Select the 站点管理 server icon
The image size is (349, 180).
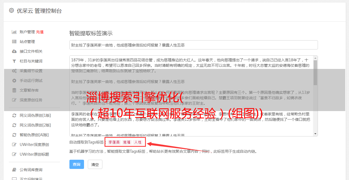click(x=14, y=42)
